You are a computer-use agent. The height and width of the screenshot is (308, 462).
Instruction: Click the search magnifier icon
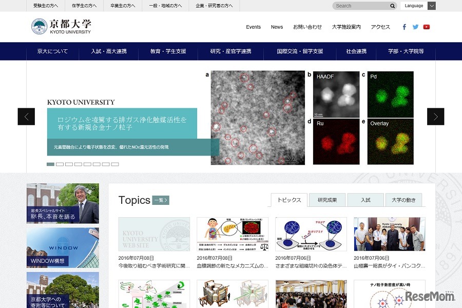[392, 6]
